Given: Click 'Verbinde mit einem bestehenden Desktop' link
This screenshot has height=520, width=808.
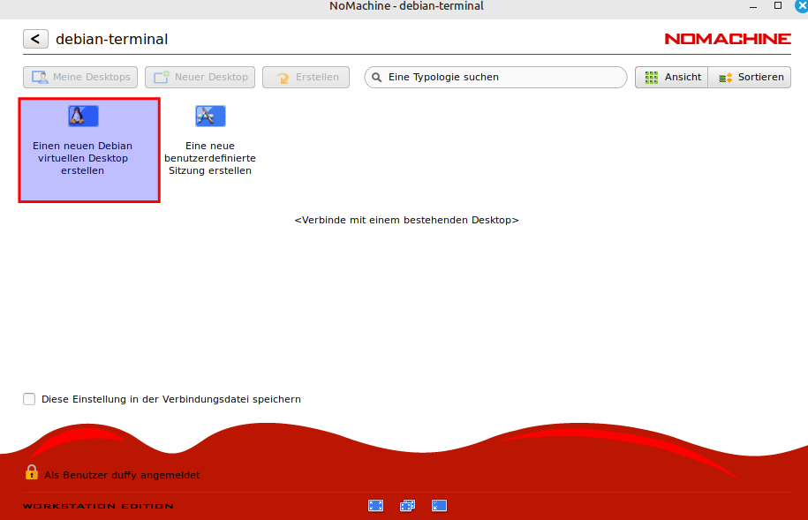Looking at the screenshot, I should tap(406, 220).
